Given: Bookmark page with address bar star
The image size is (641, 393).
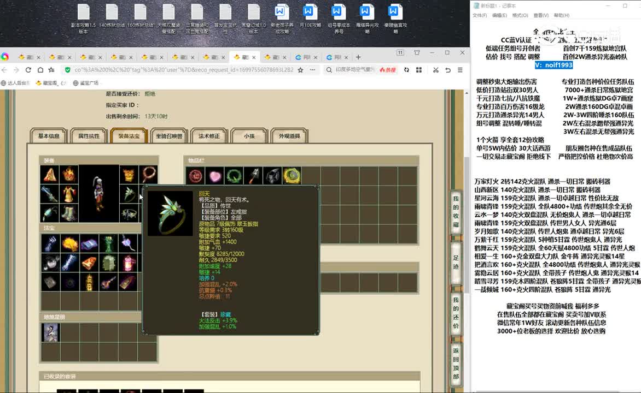Looking at the screenshot, I should pos(300,70).
